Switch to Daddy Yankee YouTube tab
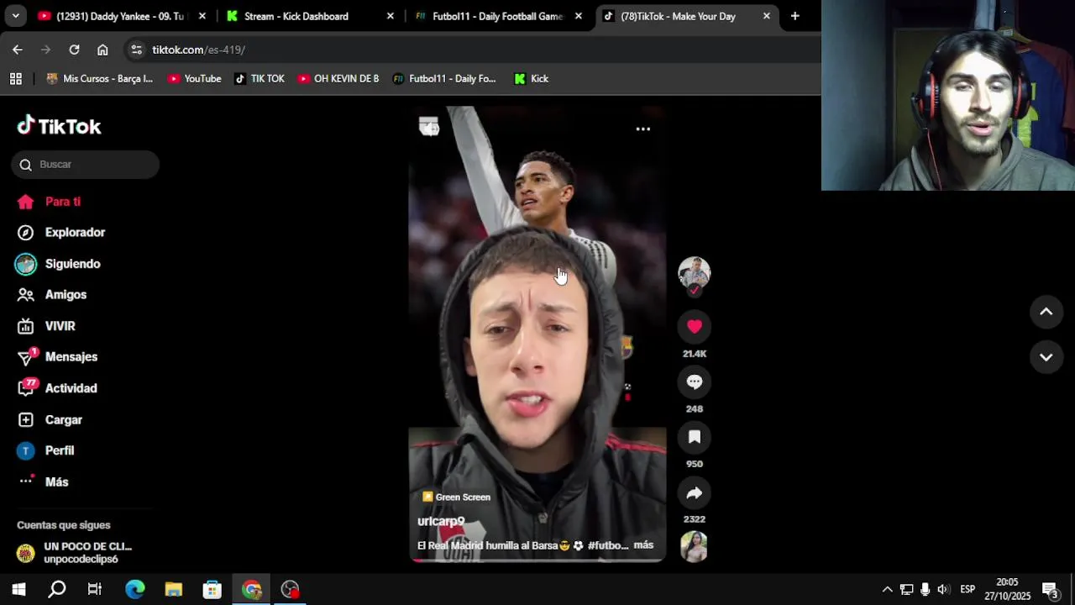The width and height of the screenshot is (1075, 605). click(119, 16)
